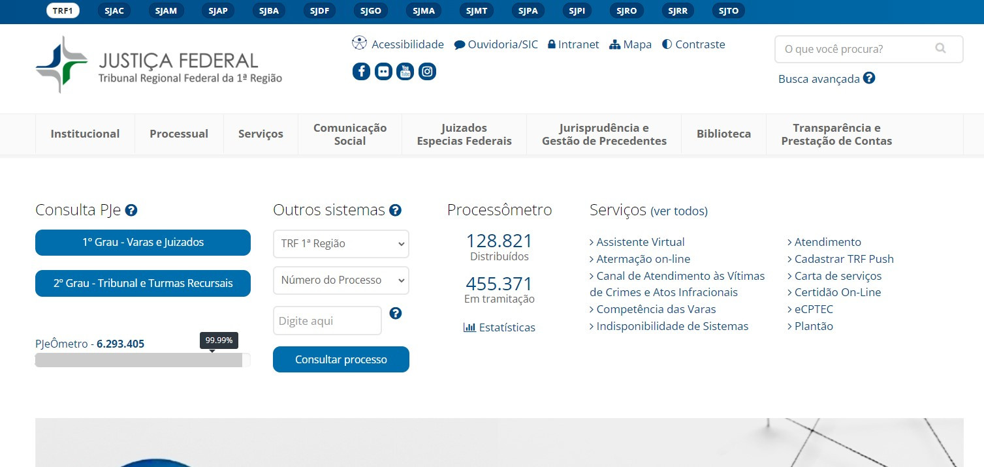The image size is (984, 467).
Task: Open the Facebook social icon
Action: tap(361, 71)
